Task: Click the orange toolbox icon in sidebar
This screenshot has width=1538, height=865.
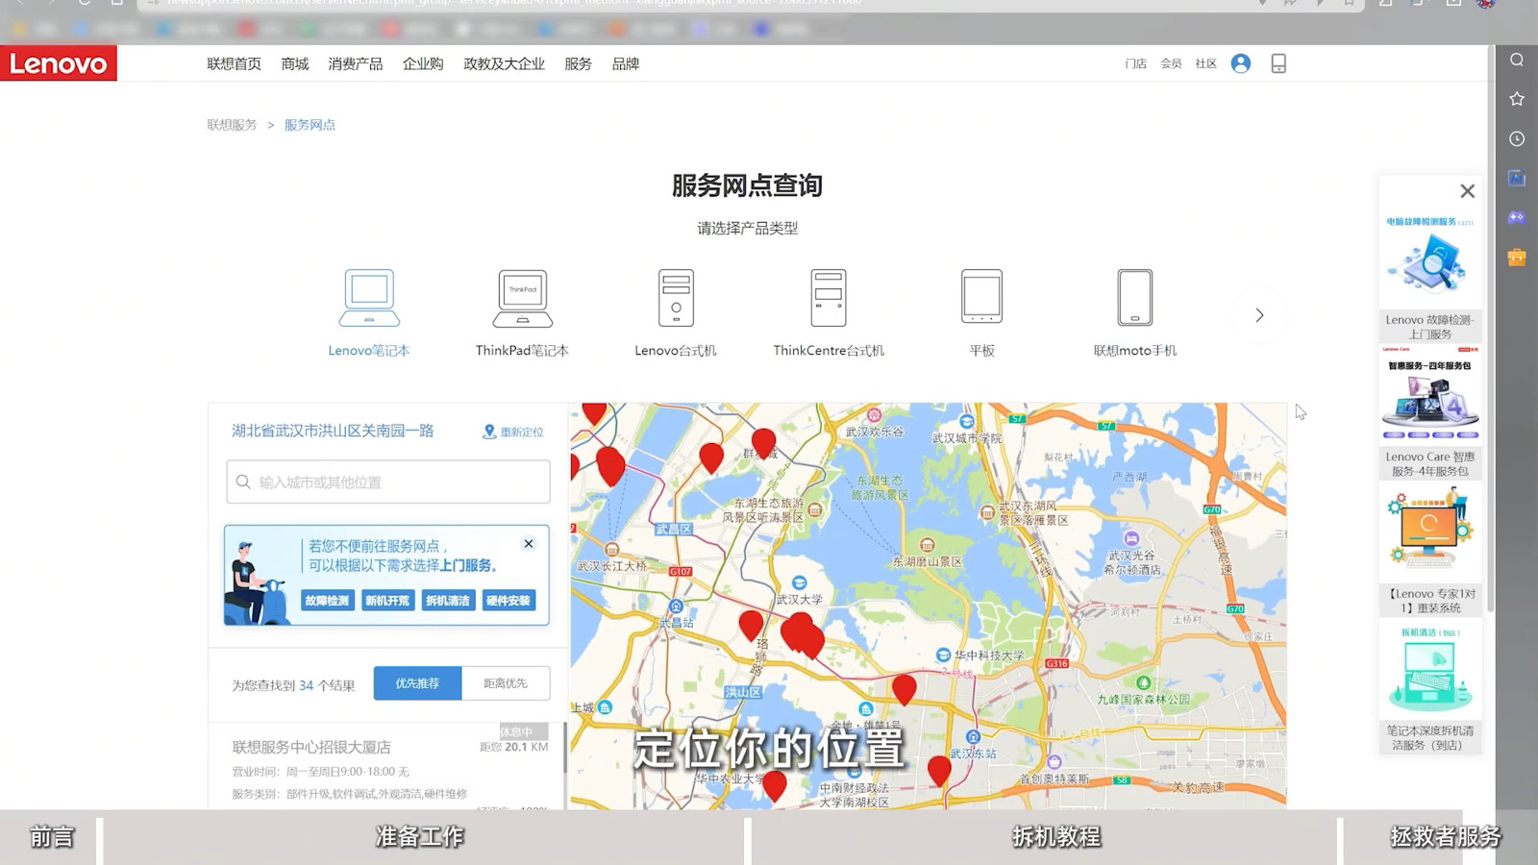Action: pos(1517,257)
